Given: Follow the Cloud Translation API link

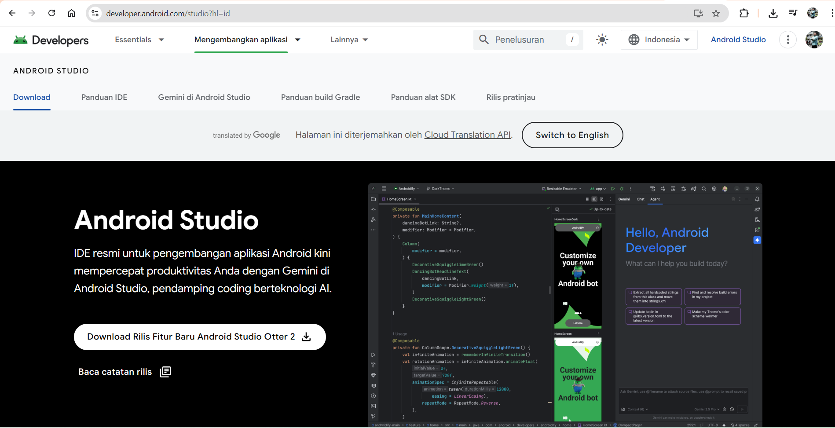Looking at the screenshot, I should click(467, 135).
